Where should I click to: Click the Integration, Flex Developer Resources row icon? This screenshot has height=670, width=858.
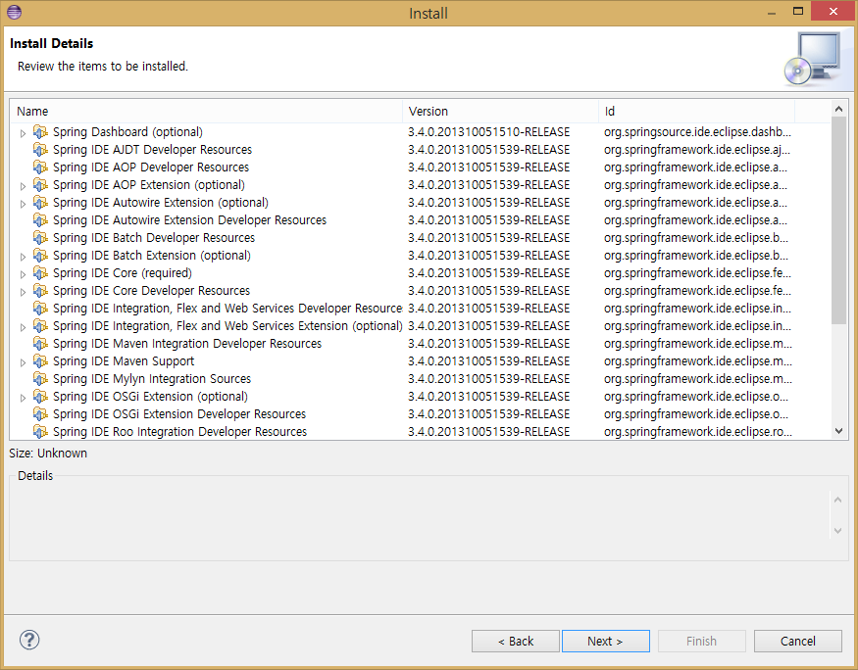40,308
